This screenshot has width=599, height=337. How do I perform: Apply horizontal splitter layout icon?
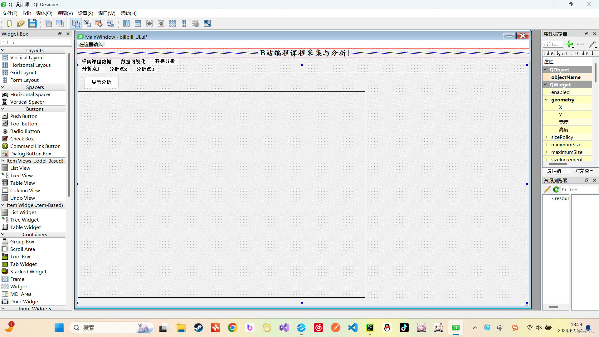tap(149, 23)
